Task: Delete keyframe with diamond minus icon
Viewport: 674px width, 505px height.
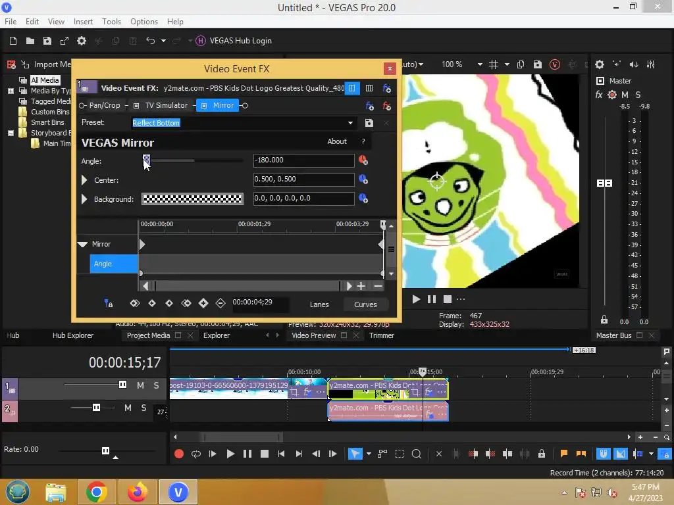Action: pos(220,303)
